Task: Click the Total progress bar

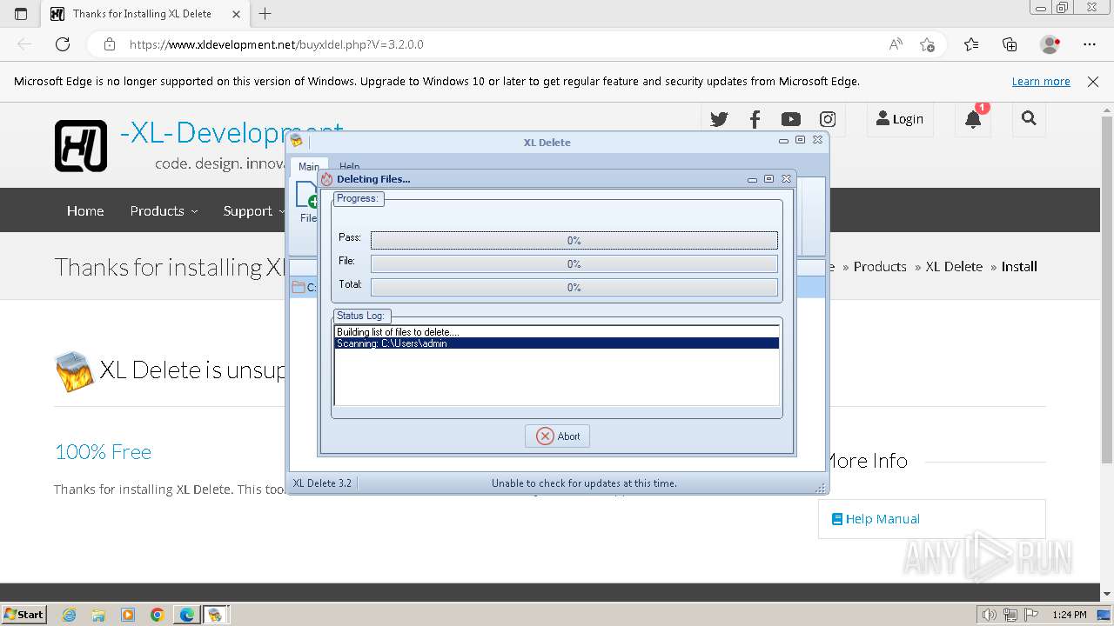Action: (574, 287)
